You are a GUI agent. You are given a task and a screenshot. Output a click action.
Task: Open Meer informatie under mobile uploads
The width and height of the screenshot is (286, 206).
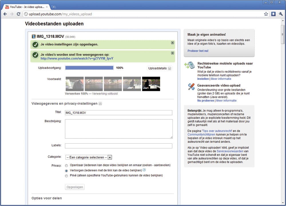click(x=221, y=79)
